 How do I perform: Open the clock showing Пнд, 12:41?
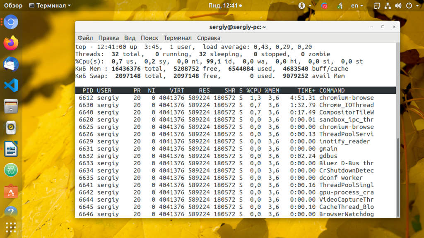pyautogui.click(x=225, y=6)
